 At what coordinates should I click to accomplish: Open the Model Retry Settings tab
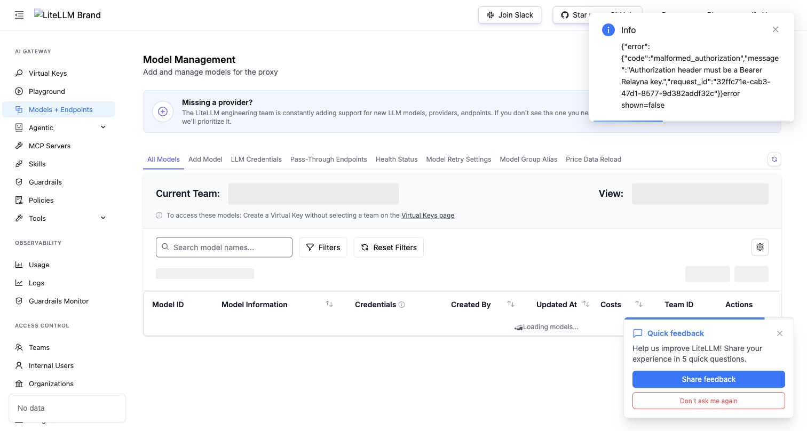coord(458,159)
